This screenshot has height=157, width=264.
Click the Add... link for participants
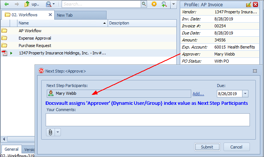198,94
